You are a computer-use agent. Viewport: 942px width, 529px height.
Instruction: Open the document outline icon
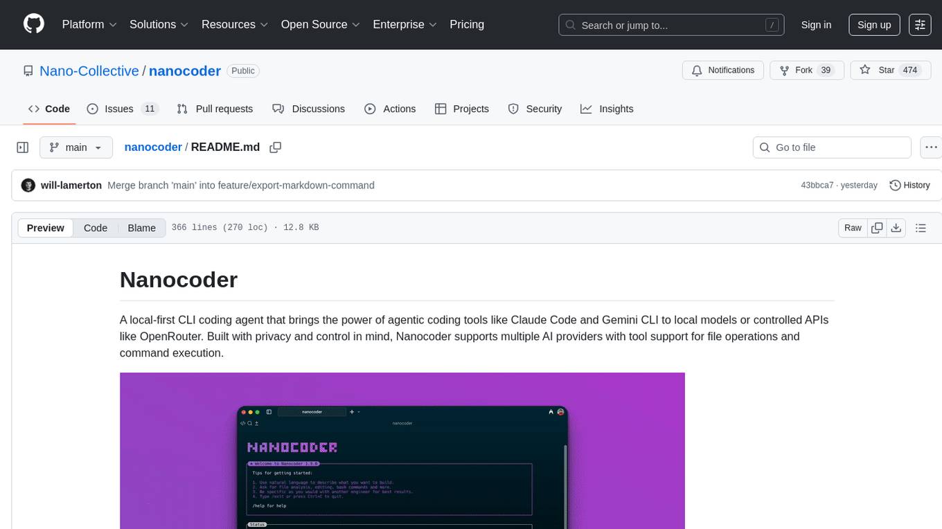point(921,228)
